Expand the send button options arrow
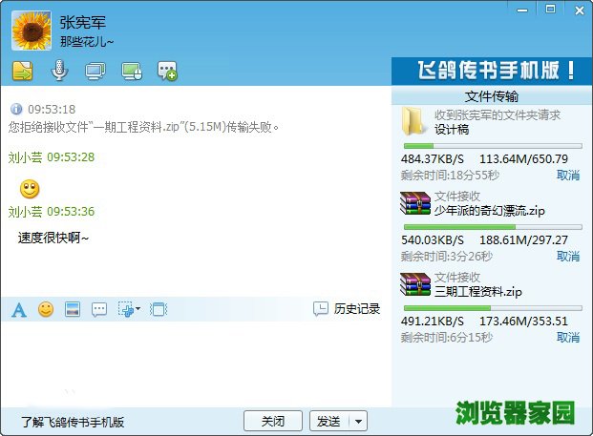This screenshot has height=436, width=593. pos(358,421)
